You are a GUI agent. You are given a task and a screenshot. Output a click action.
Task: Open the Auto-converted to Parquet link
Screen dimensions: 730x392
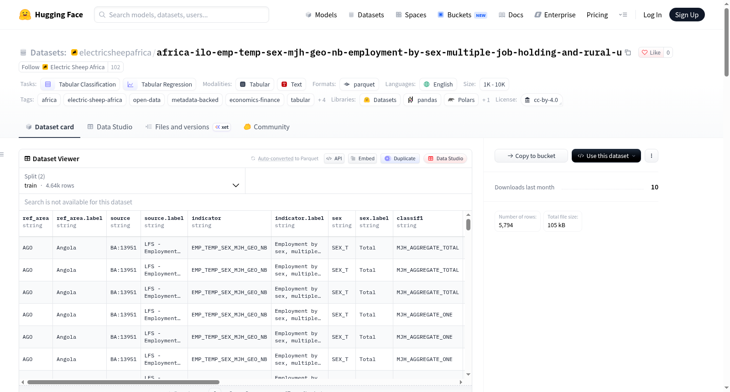click(276, 158)
